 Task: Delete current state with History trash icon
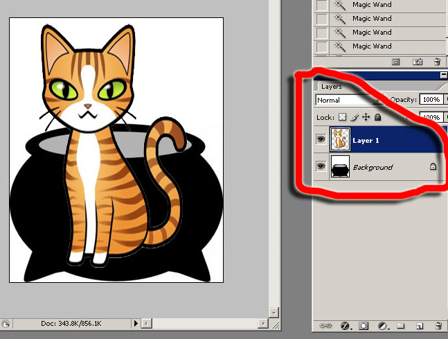click(437, 62)
